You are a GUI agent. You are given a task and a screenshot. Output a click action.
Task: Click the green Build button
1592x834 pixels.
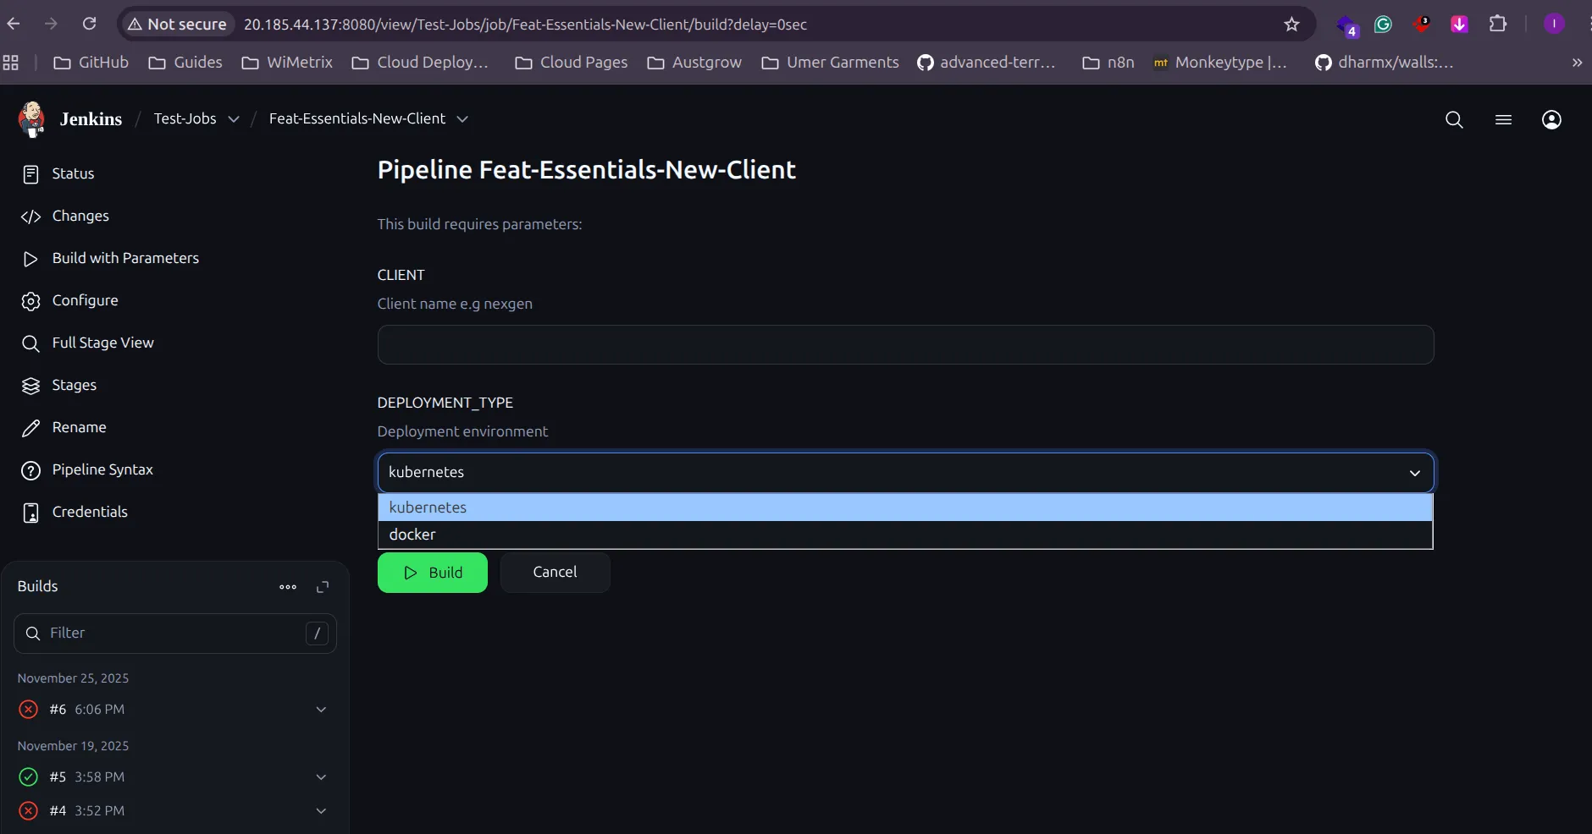click(433, 573)
